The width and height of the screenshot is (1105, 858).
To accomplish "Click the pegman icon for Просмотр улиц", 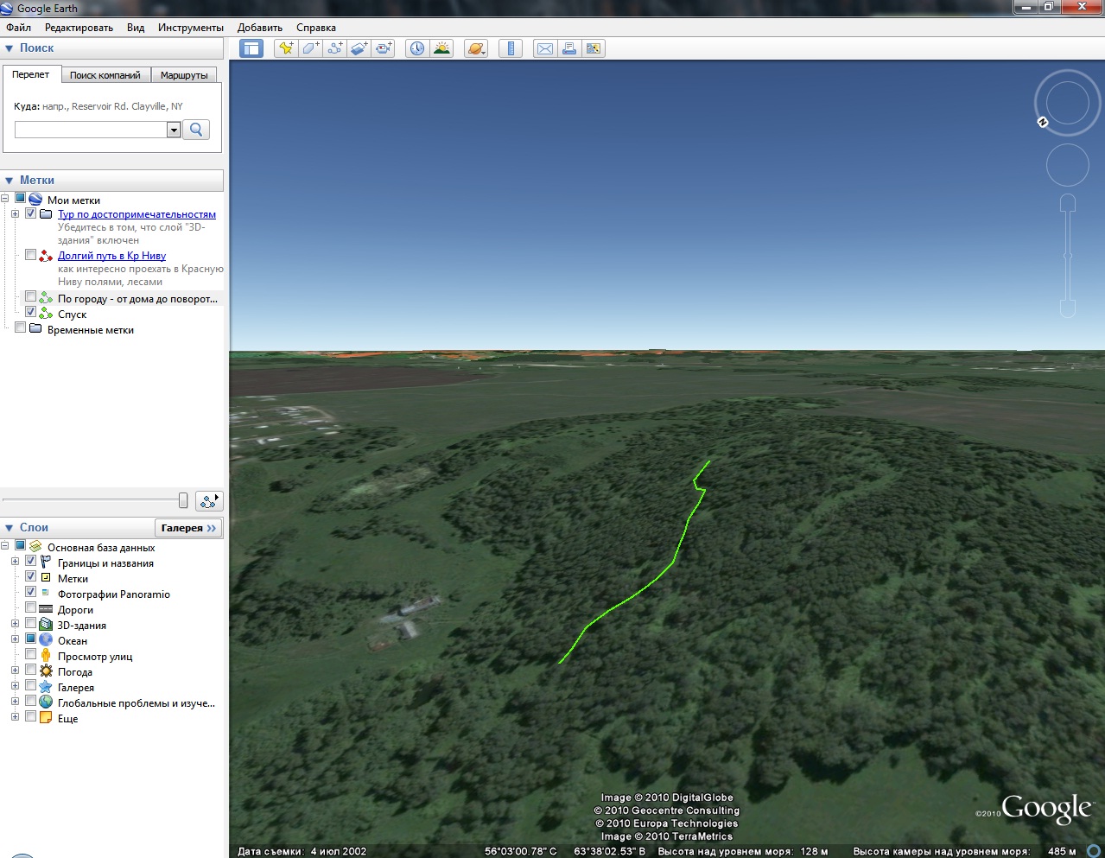I will [x=46, y=656].
